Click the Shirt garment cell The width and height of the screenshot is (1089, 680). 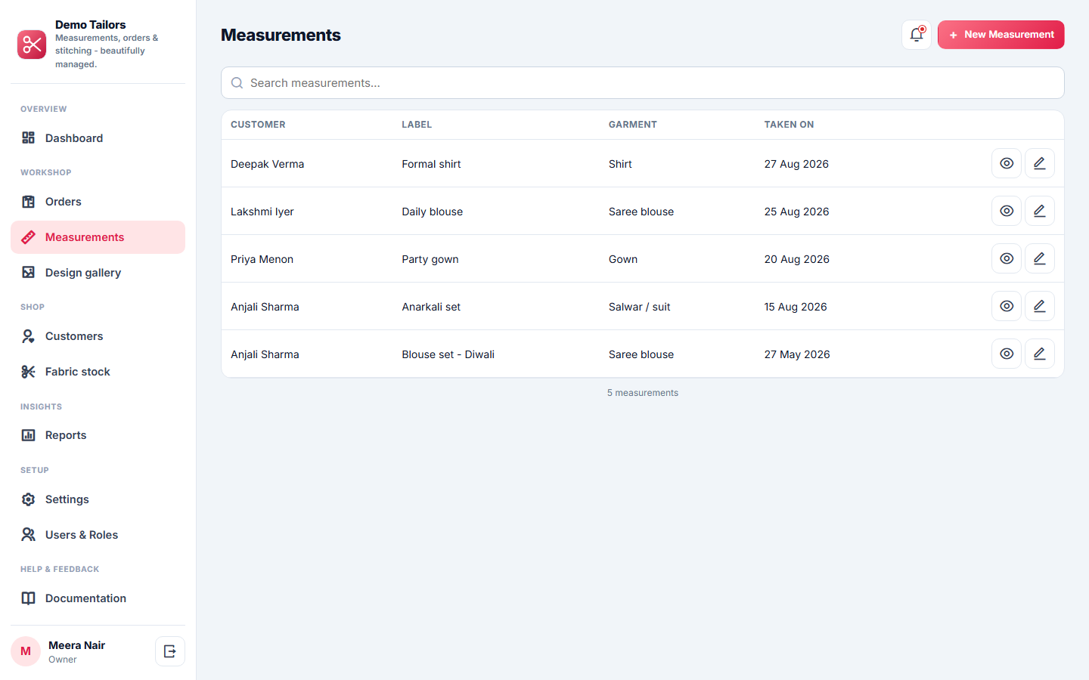[620, 164]
